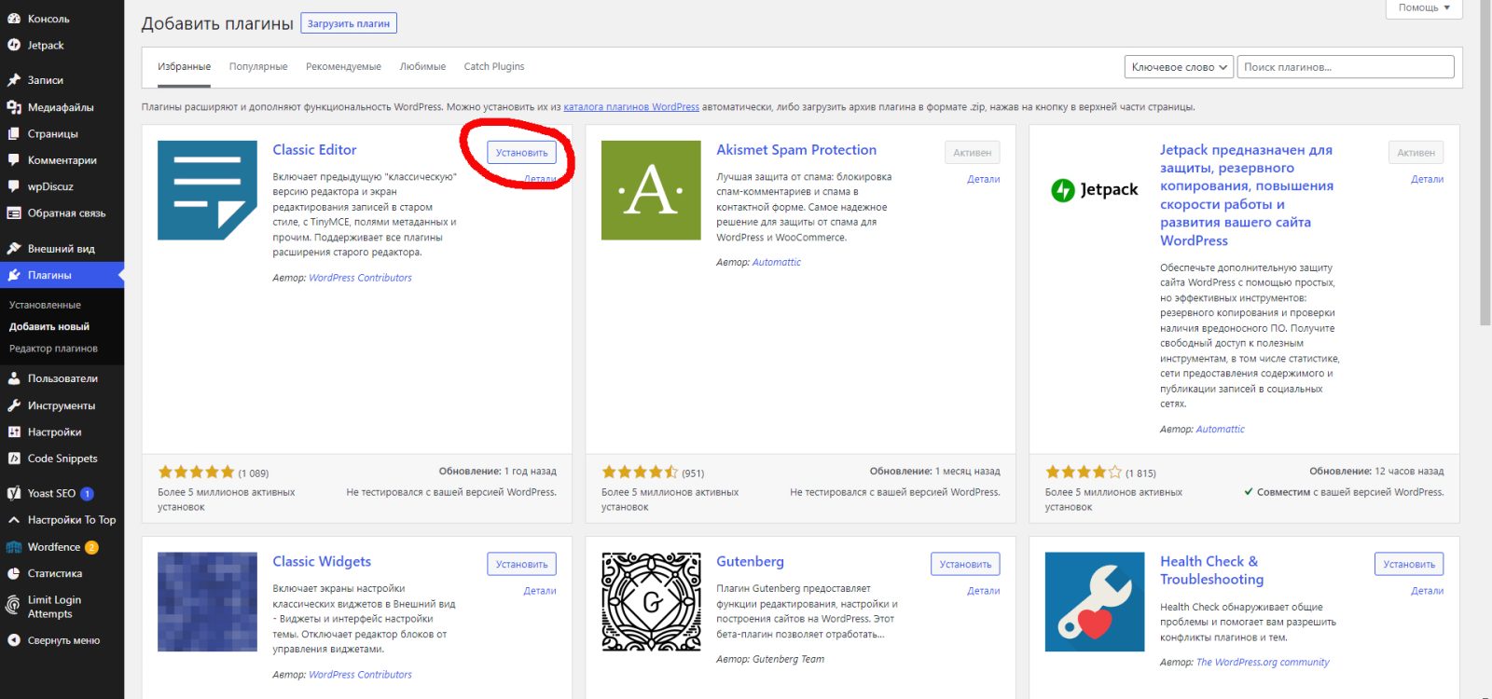
Task: Open Детали for Gutenberg plugin
Action: point(984,591)
